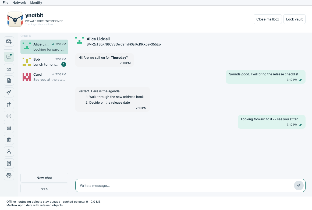Click Alice's address BM-2cT3qRN6CV3Dwd9hvFKGjKcKRXpsy355Eo
312x210 pixels.
tap(123, 44)
